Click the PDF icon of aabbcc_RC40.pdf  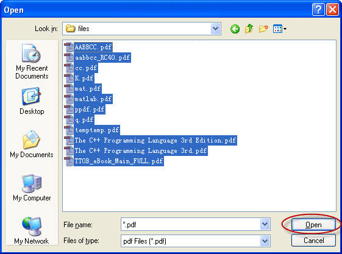click(x=69, y=57)
